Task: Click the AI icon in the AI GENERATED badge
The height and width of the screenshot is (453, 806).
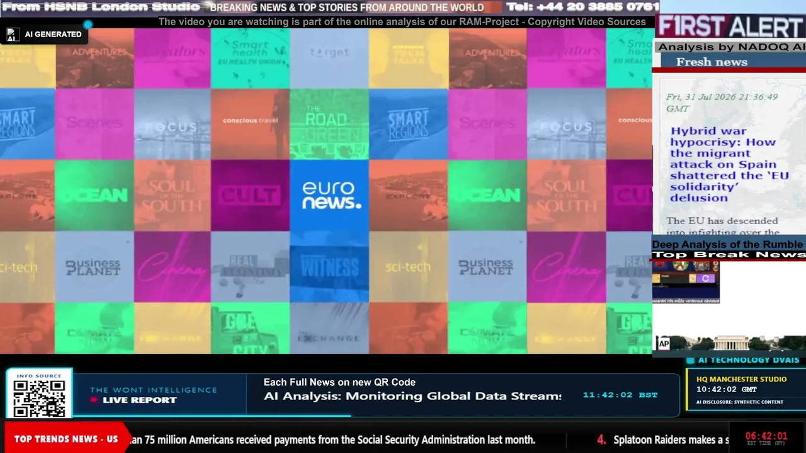Action: (13, 35)
